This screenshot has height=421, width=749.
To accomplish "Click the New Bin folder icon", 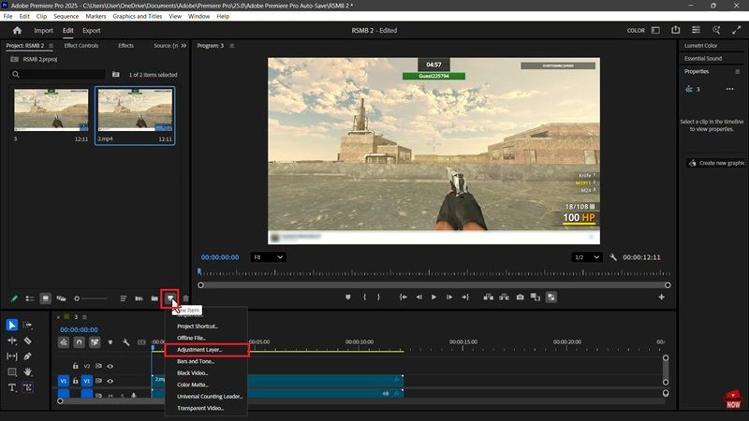I will point(154,298).
